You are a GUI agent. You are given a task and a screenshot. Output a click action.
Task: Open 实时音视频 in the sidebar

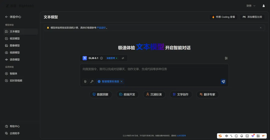pyautogui.click(x=21, y=81)
